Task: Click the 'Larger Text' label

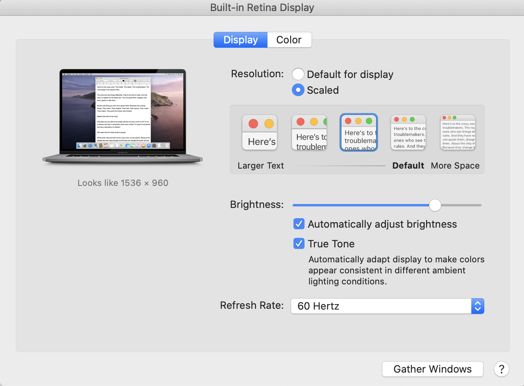Action: click(x=260, y=166)
